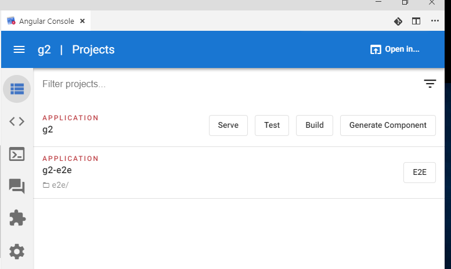Click the Projects title in header
This screenshot has width=451, height=269.
tap(93, 49)
